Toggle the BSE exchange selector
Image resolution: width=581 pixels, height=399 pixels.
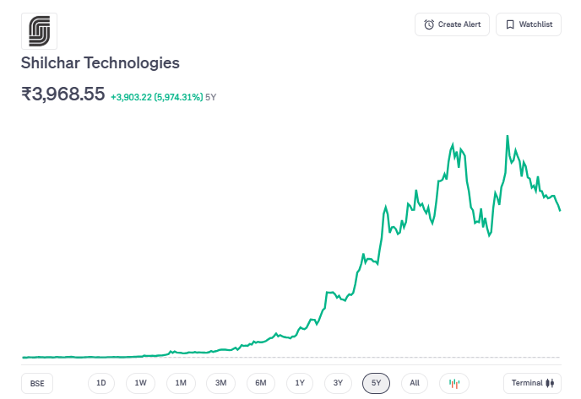(x=37, y=383)
